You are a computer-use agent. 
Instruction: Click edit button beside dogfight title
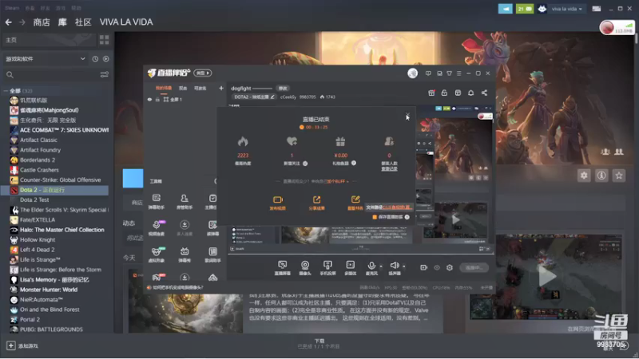(283, 89)
